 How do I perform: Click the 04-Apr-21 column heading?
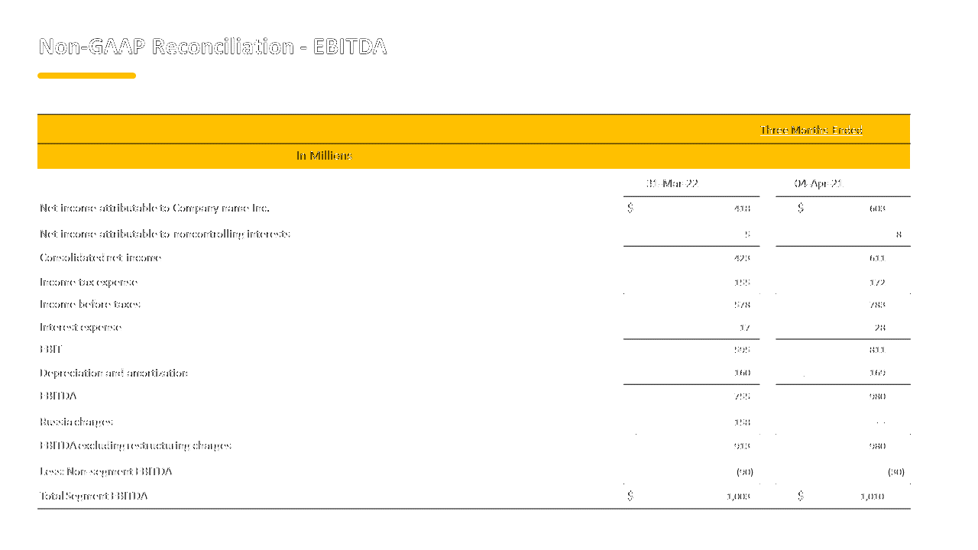[818, 183]
